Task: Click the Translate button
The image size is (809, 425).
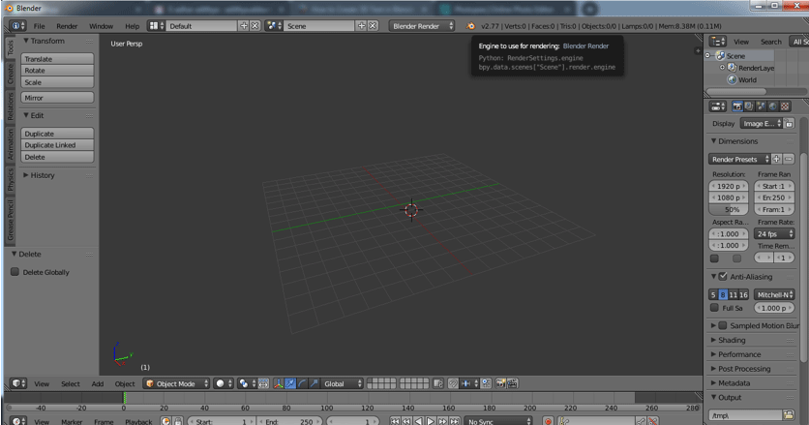Action: pyautogui.click(x=57, y=59)
